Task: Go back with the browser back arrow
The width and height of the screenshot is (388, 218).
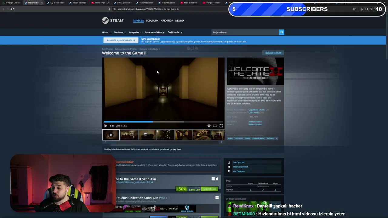Action: click(x=3, y=9)
